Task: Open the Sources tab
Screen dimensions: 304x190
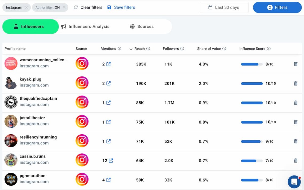Action: tap(142, 26)
